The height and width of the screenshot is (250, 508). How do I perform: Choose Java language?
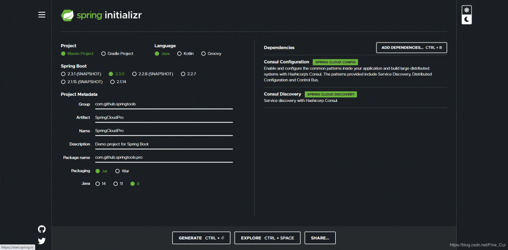[x=162, y=54]
